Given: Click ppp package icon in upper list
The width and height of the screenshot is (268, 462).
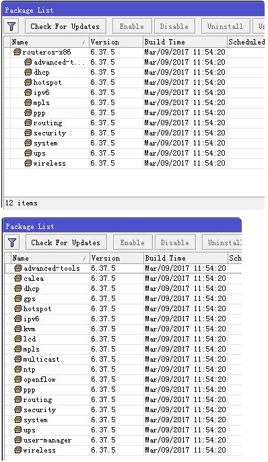Looking at the screenshot, I should click(28, 112).
